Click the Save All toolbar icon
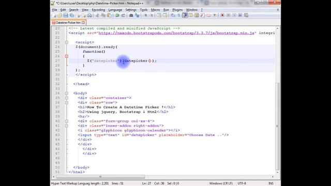Viewport: 331px width, 186px height. tap(72, 15)
